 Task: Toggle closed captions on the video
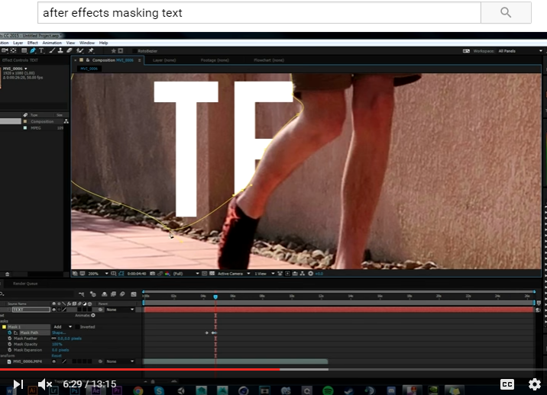click(507, 384)
